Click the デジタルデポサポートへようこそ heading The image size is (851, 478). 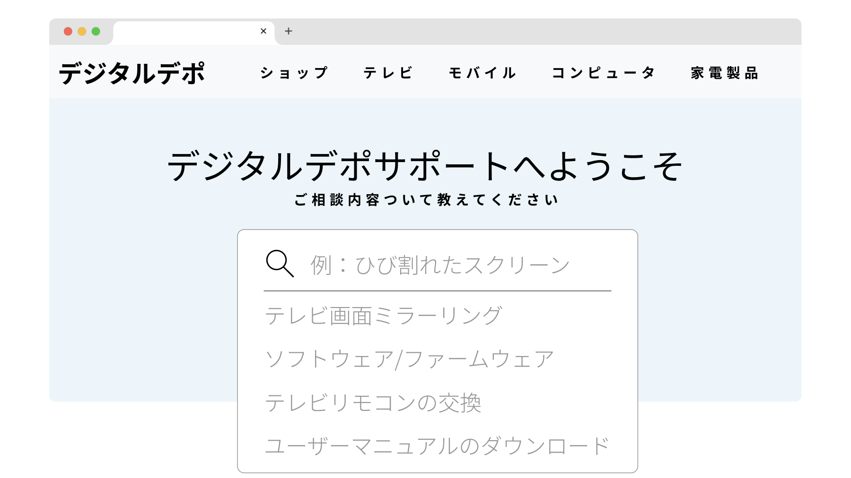425,166
